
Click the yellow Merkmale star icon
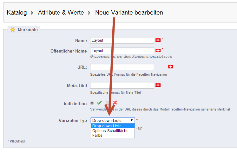tap(13, 30)
